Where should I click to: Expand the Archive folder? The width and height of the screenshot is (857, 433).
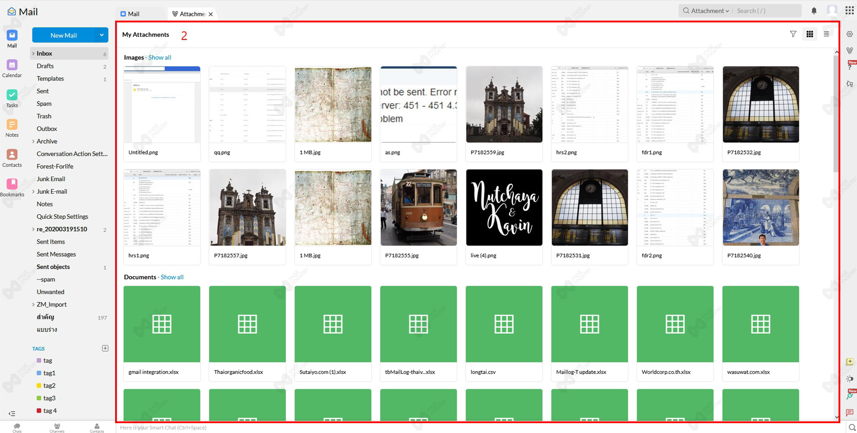point(33,142)
